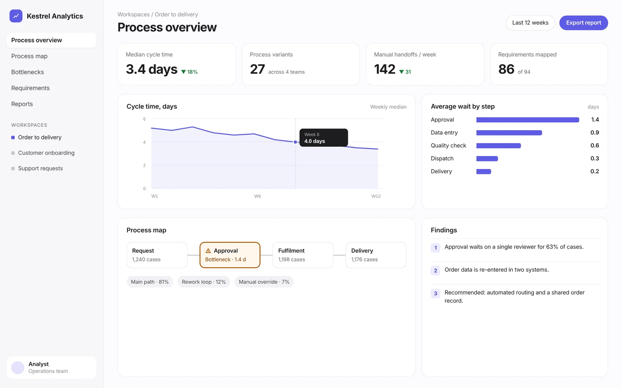Open the Bottlenecks section

(x=51, y=72)
